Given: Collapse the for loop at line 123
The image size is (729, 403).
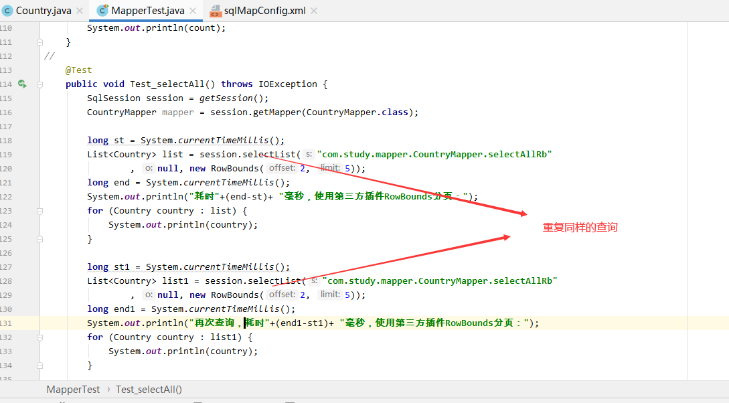Looking at the screenshot, I should tap(40, 211).
